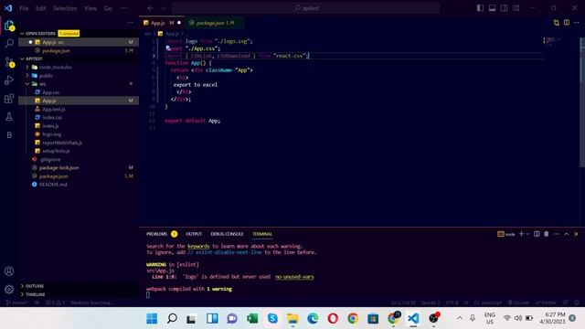585x329 pixels.
Task: Kill the terminal with trash icon
Action: (x=547, y=234)
